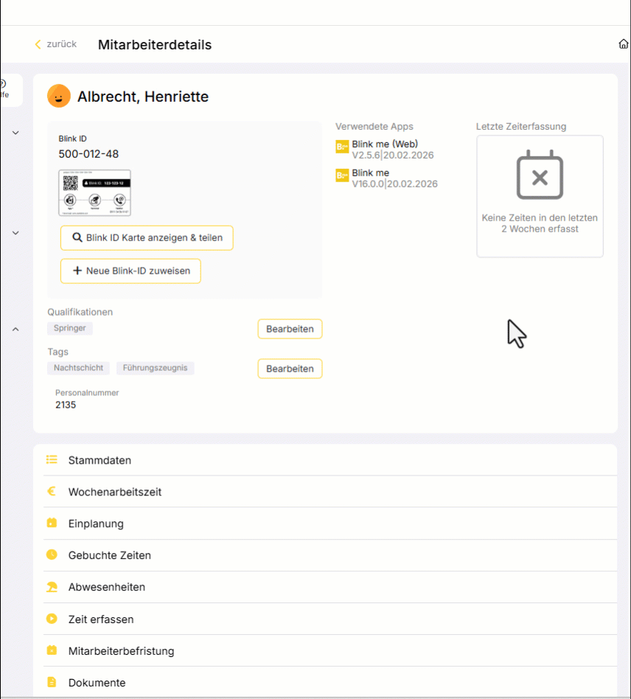Go back using the zurück link
The width and height of the screenshot is (631, 699).
(x=55, y=44)
